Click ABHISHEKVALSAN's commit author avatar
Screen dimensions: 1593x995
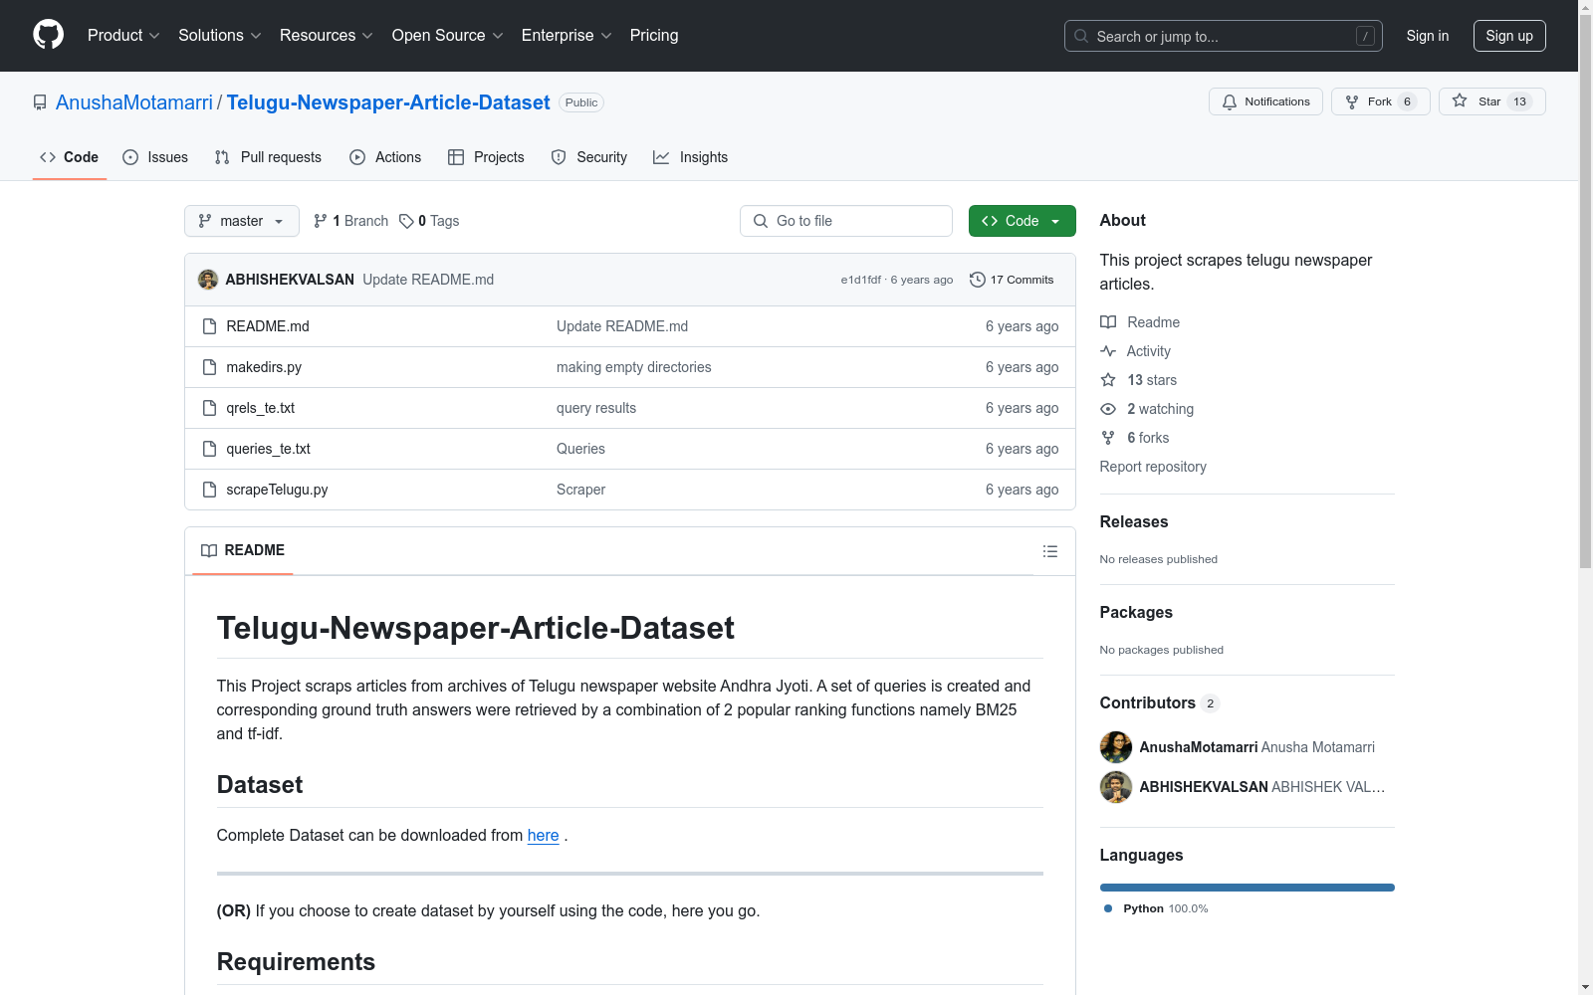tap(208, 280)
